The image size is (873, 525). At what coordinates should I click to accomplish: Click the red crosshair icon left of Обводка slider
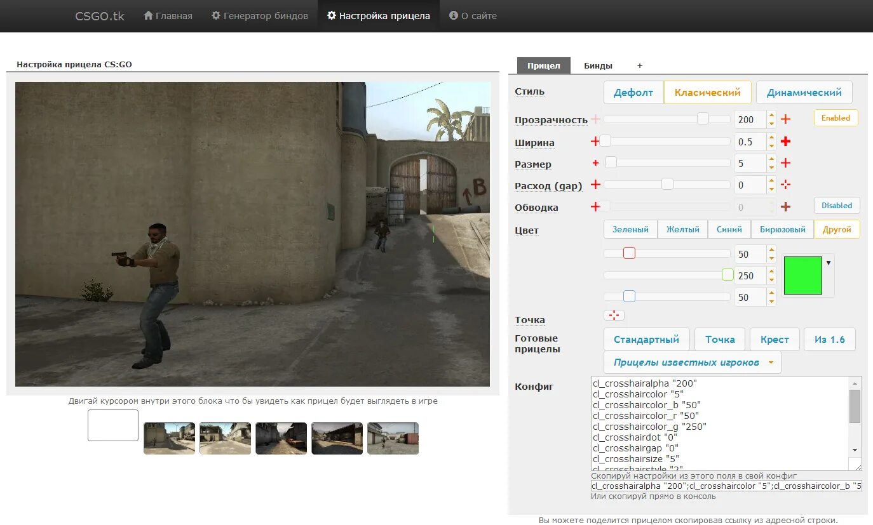pos(595,206)
